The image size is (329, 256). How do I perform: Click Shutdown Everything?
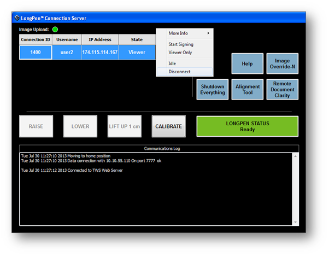click(x=213, y=90)
